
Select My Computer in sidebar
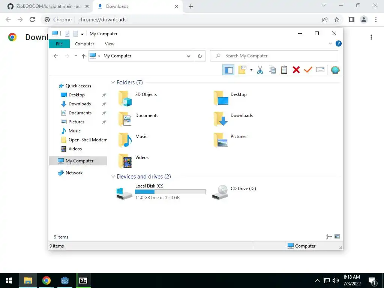click(78, 161)
